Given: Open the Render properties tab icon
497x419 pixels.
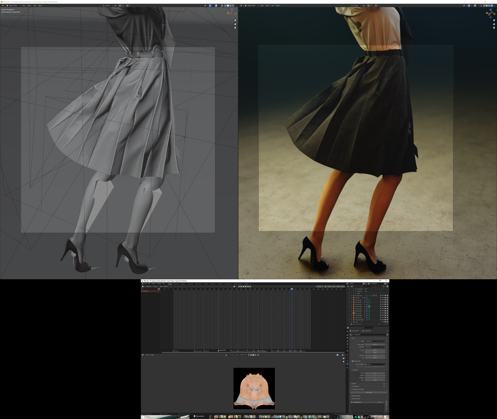Looking at the screenshot, I should coord(347,335).
